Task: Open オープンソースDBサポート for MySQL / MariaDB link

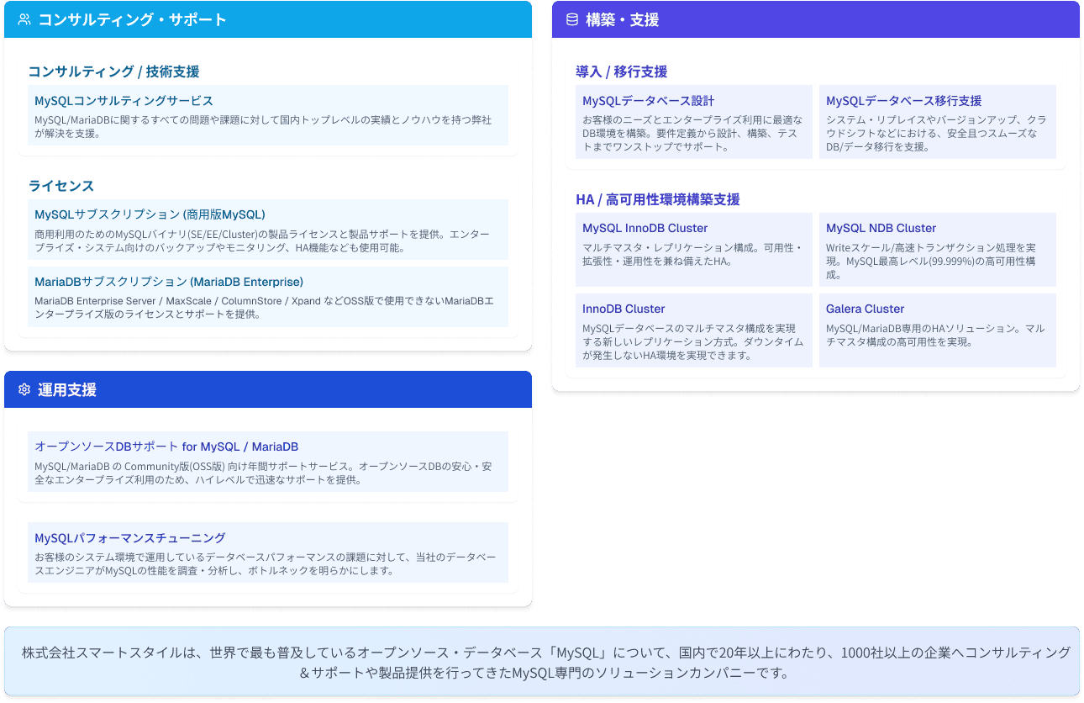Action: 166,447
